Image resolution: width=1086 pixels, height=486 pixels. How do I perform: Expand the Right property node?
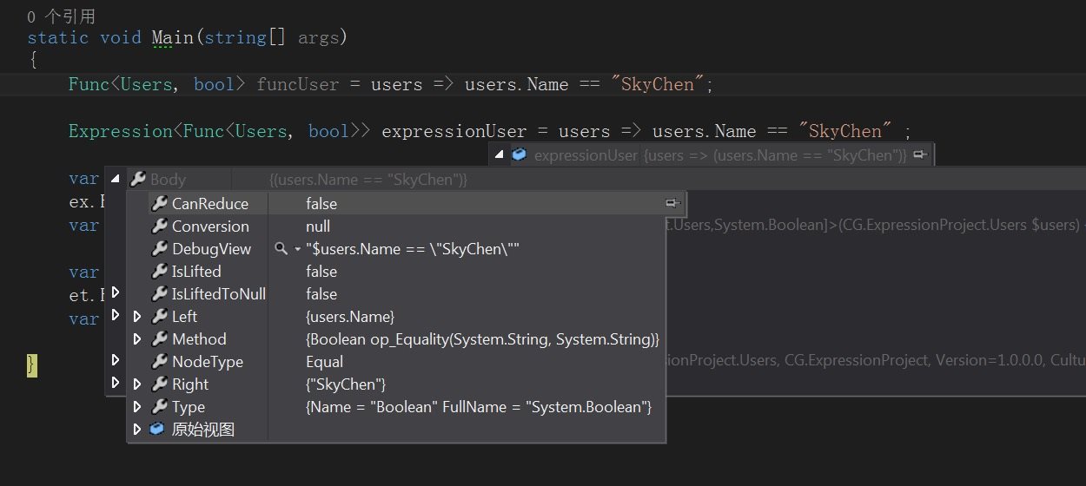[136, 384]
